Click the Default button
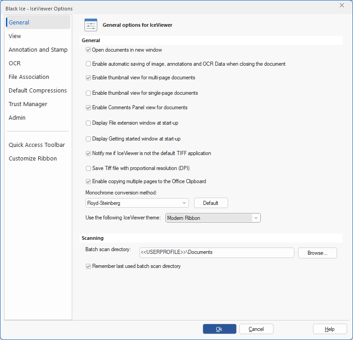 [x=211, y=203]
